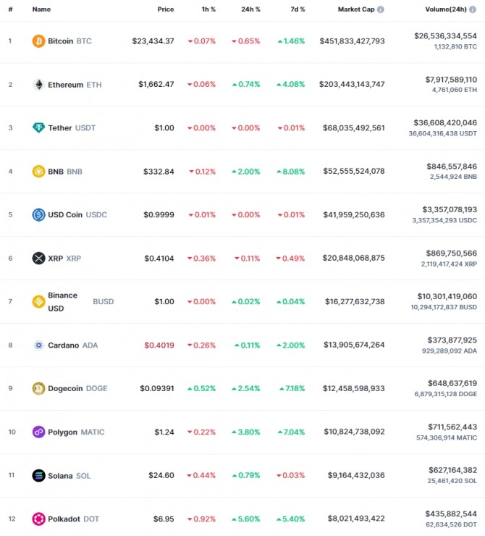Click the Polkadot pink logo icon

coord(38,519)
